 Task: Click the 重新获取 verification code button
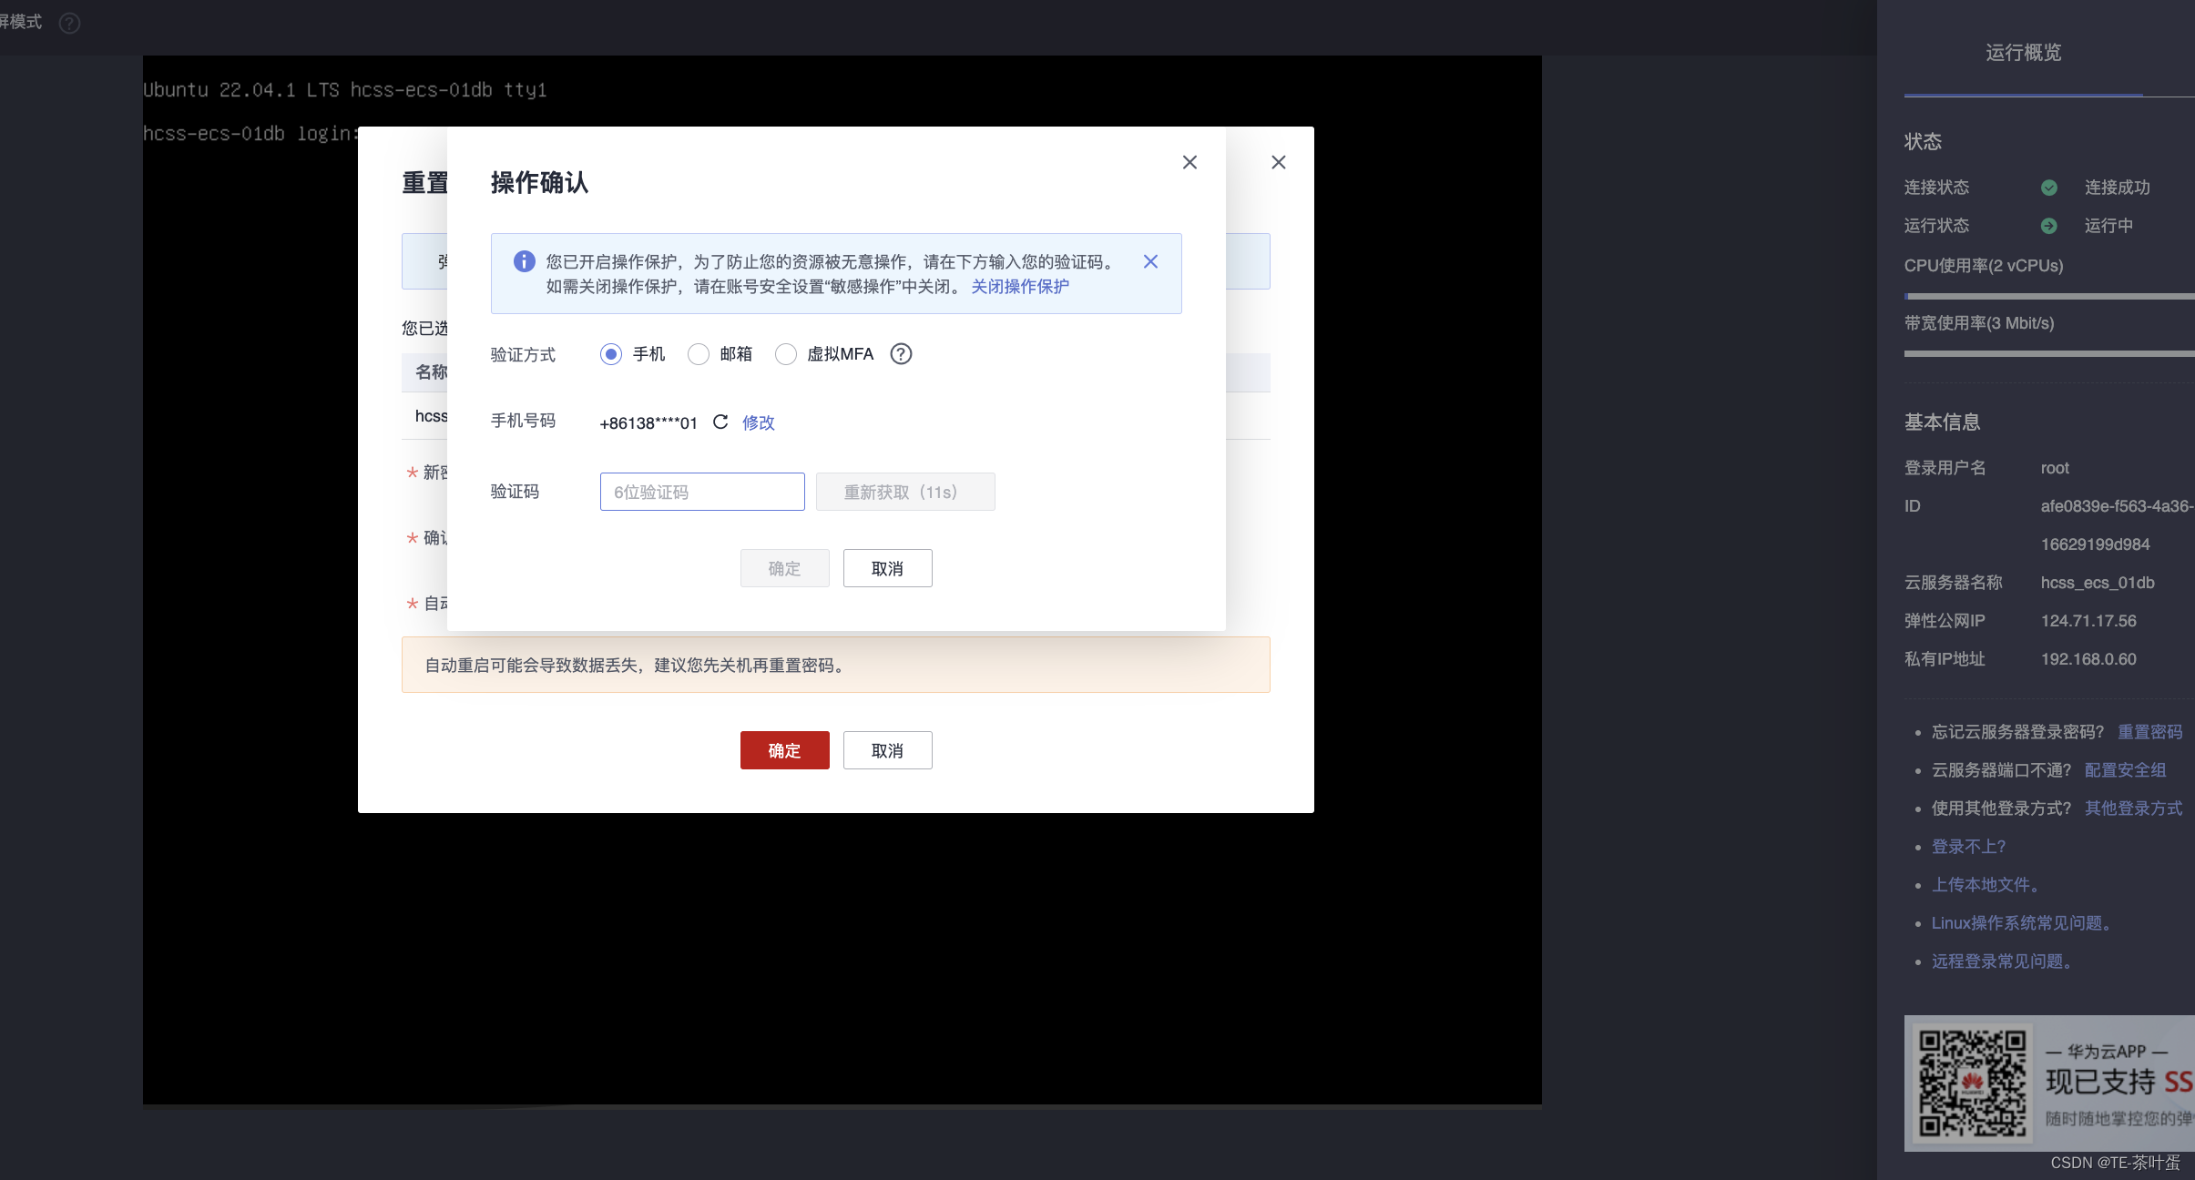(x=904, y=492)
